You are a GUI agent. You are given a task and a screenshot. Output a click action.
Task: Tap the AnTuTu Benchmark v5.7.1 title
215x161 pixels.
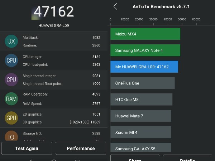(161, 6)
